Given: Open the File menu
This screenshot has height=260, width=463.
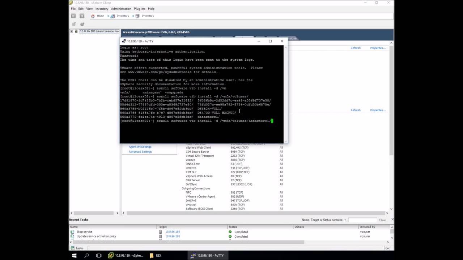Looking at the screenshot, I should (x=73, y=9).
